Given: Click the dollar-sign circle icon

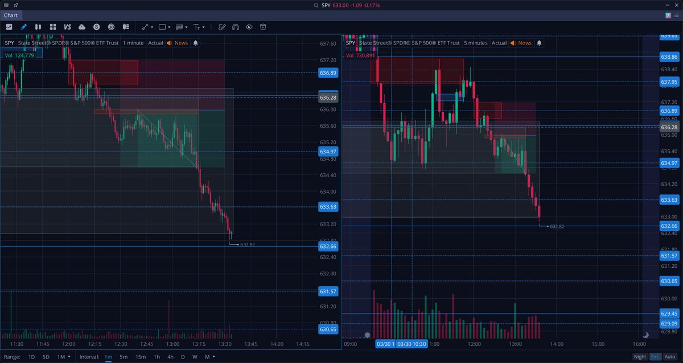Looking at the screenshot, I should [97, 26].
